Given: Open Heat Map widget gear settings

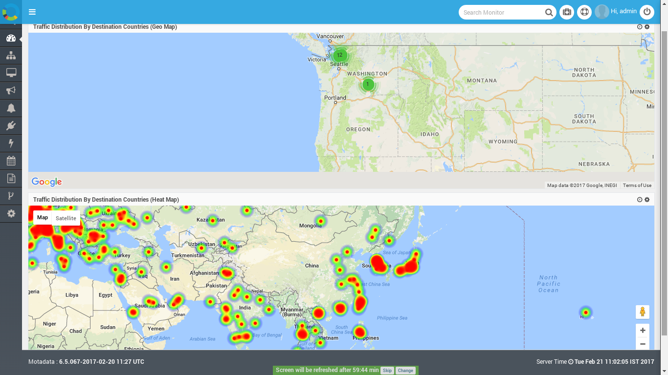Looking at the screenshot, I should click(x=647, y=200).
